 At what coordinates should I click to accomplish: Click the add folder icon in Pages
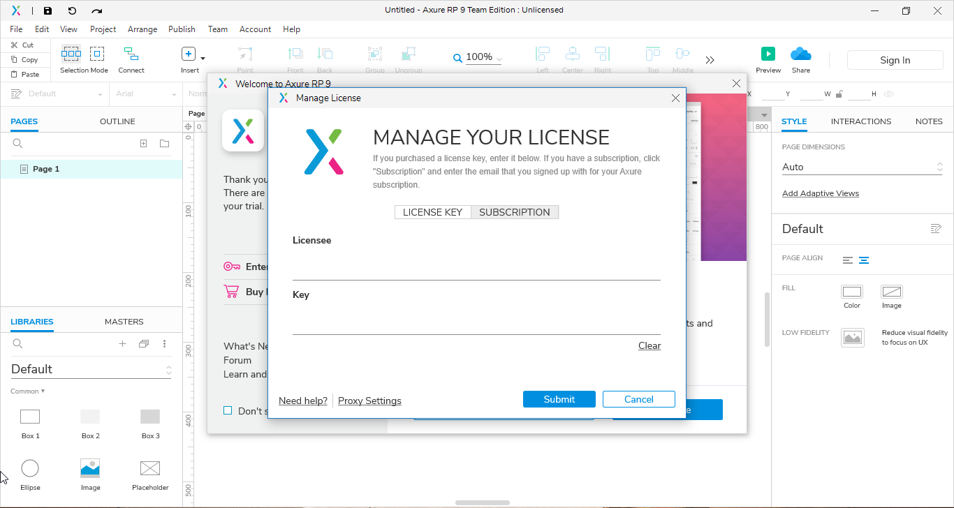[x=164, y=144]
